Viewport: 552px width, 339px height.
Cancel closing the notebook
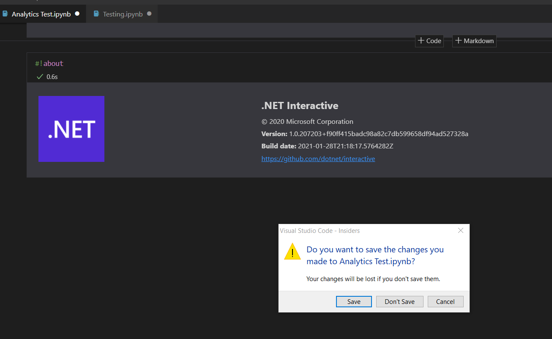pos(445,301)
